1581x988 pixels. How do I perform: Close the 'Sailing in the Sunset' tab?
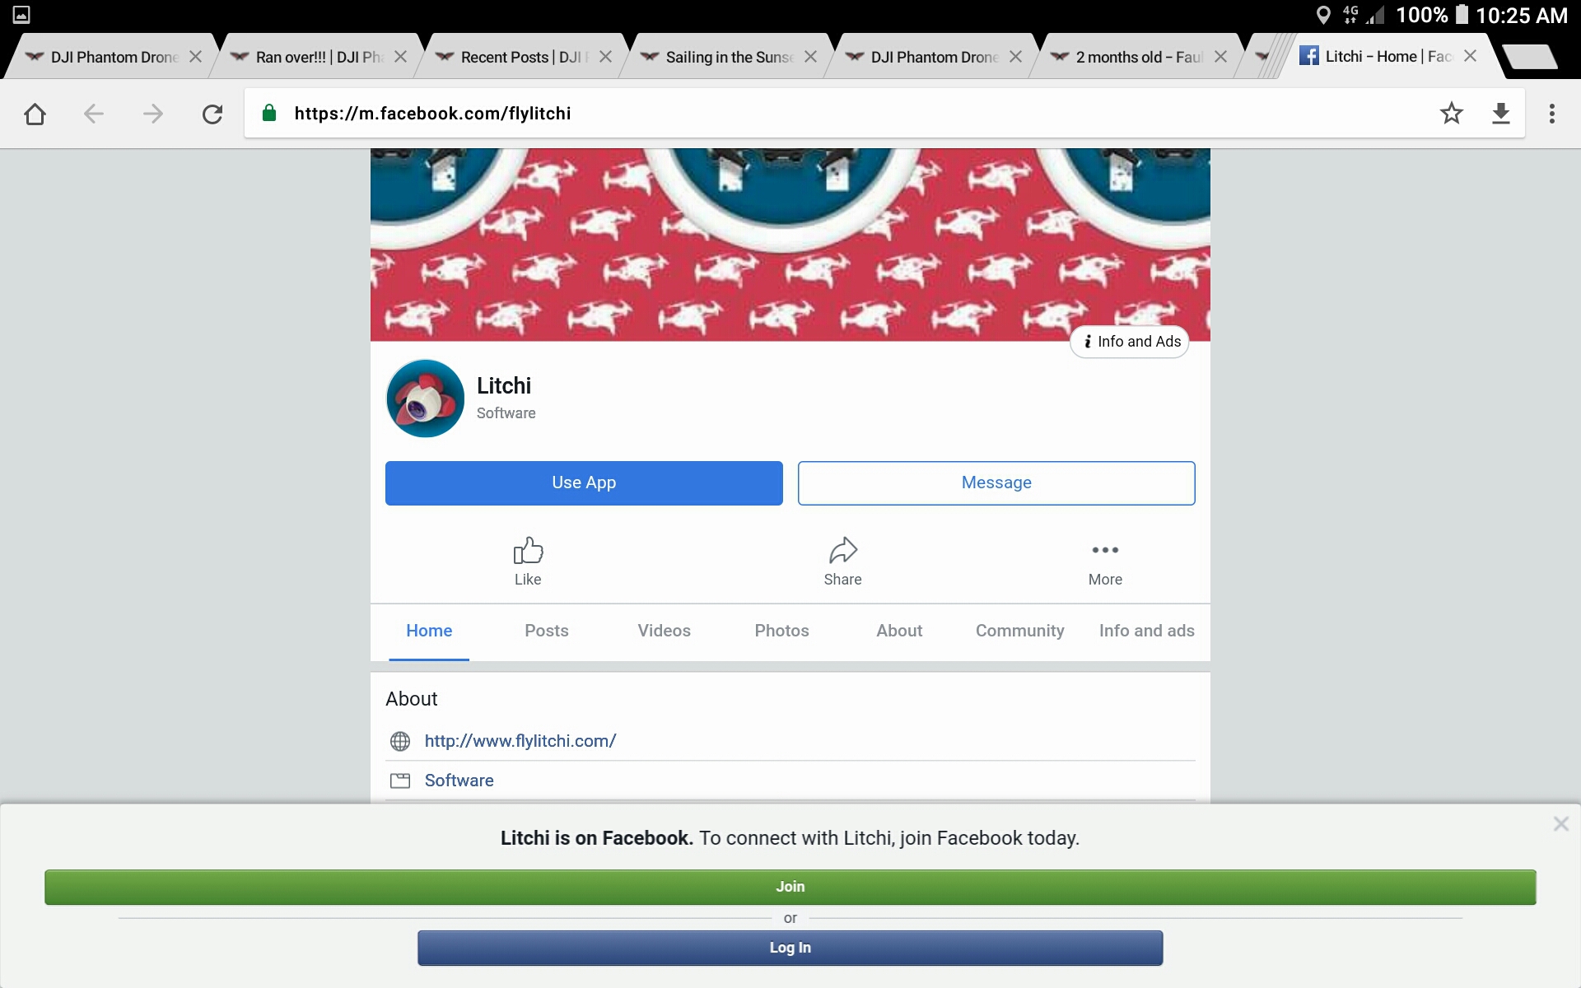tap(810, 57)
